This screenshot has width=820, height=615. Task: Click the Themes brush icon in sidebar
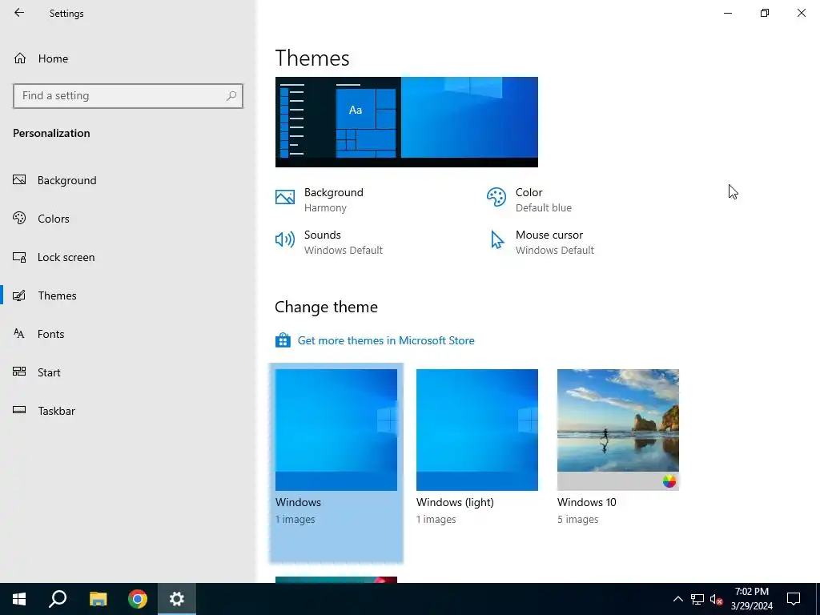pos(19,295)
